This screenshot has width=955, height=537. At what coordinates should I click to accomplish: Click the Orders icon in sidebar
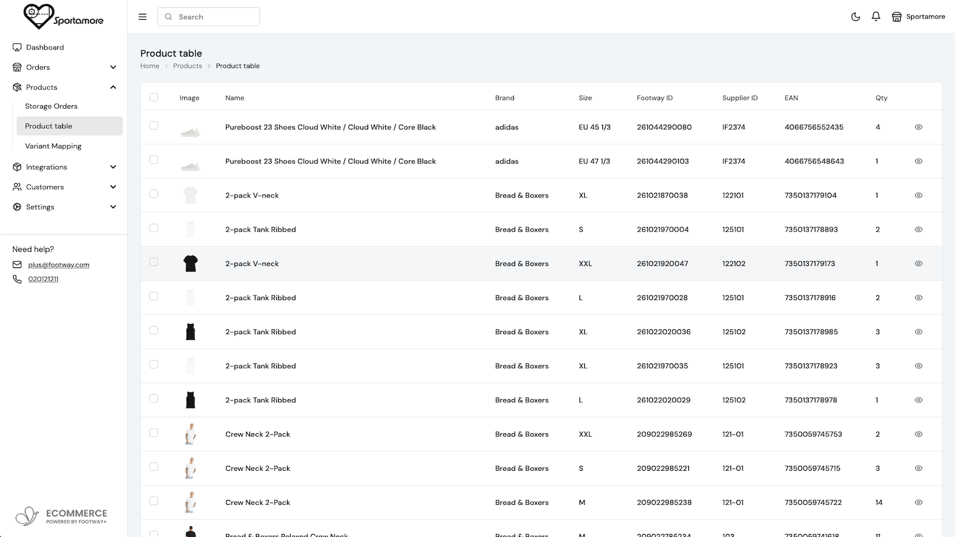tap(17, 67)
